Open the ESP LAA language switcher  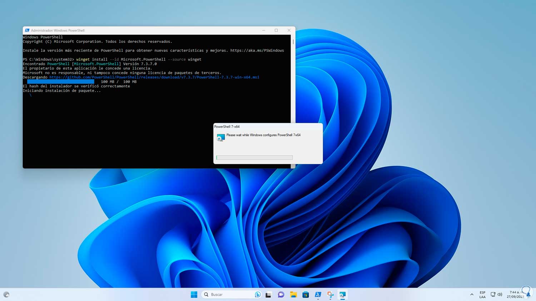pyautogui.click(x=482, y=295)
